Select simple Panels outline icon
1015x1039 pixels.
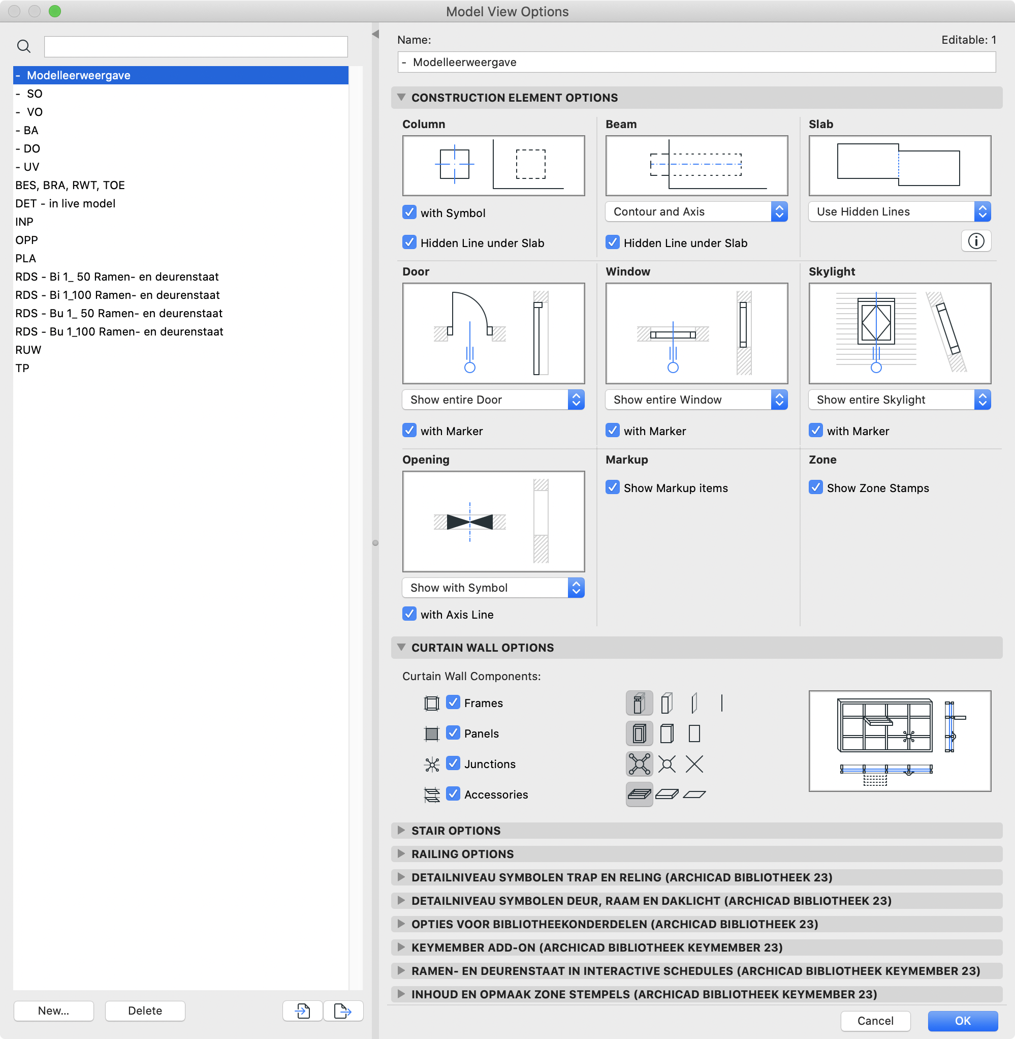pyautogui.click(x=694, y=734)
